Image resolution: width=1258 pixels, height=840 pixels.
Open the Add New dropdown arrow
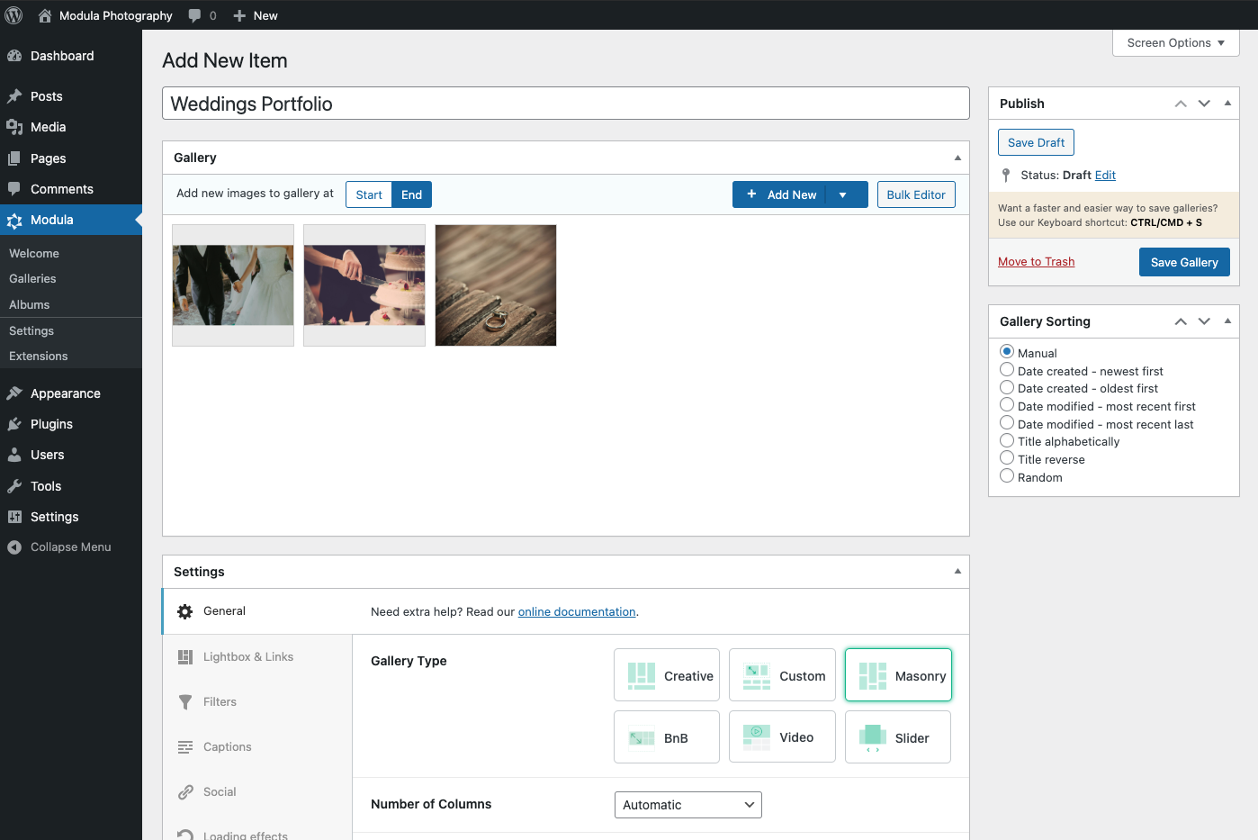(x=843, y=194)
